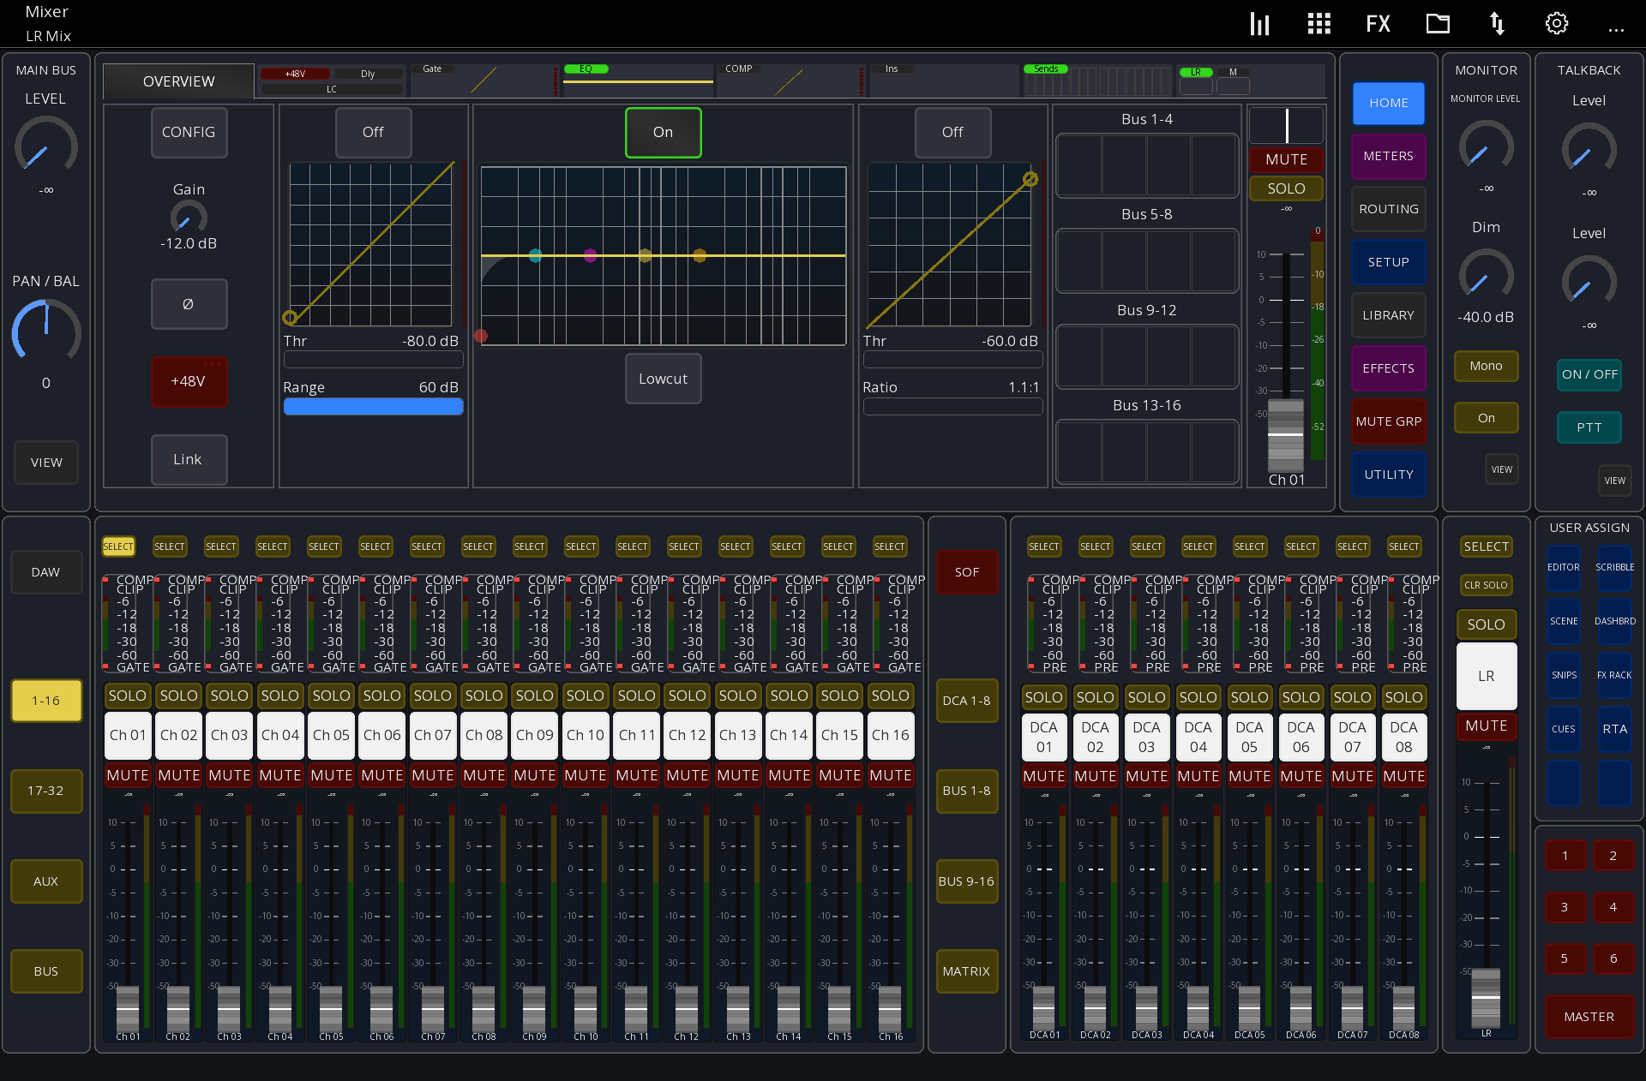Enable +48V phantom power
Image resolution: width=1646 pixels, height=1081 pixels.
click(189, 381)
